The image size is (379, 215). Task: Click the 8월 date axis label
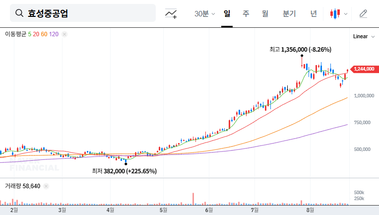tap(310, 210)
